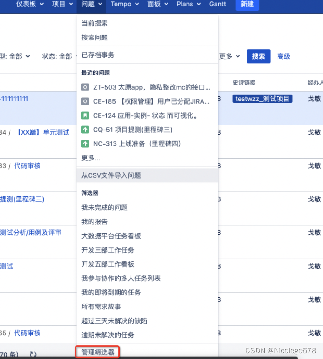Select filter 我的即将到期的任务
Viewport: 323px width, 359px height.
[147, 293]
